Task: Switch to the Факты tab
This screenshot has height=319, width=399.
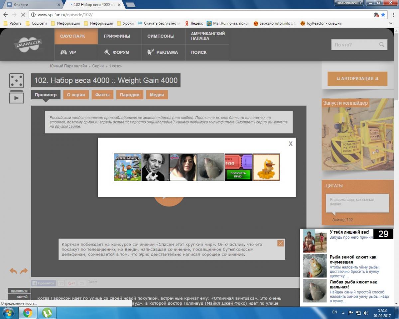Action: tap(102, 95)
